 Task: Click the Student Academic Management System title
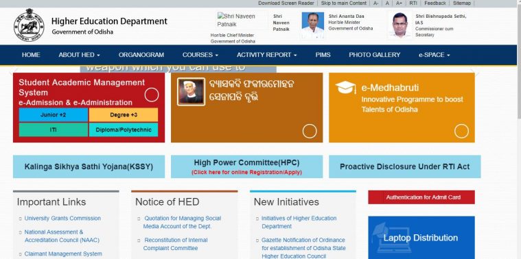(82, 87)
